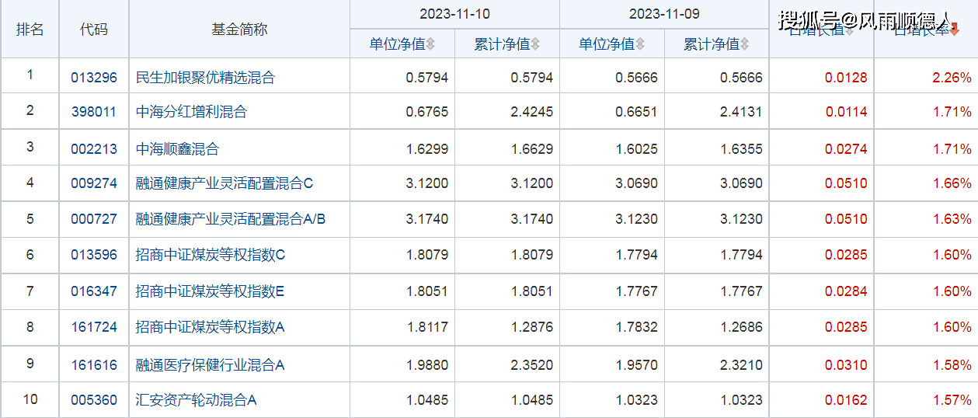This screenshot has height=418, width=978.
Task: Open fund code 013296
Action: click(x=93, y=78)
